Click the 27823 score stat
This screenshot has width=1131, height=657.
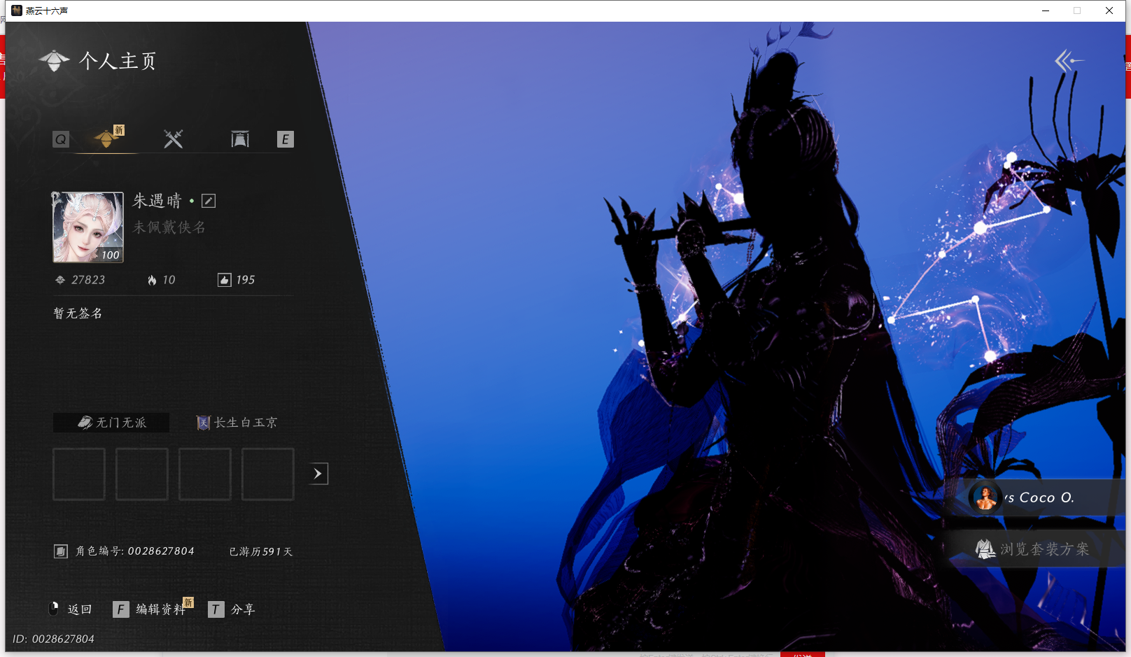[x=80, y=280]
